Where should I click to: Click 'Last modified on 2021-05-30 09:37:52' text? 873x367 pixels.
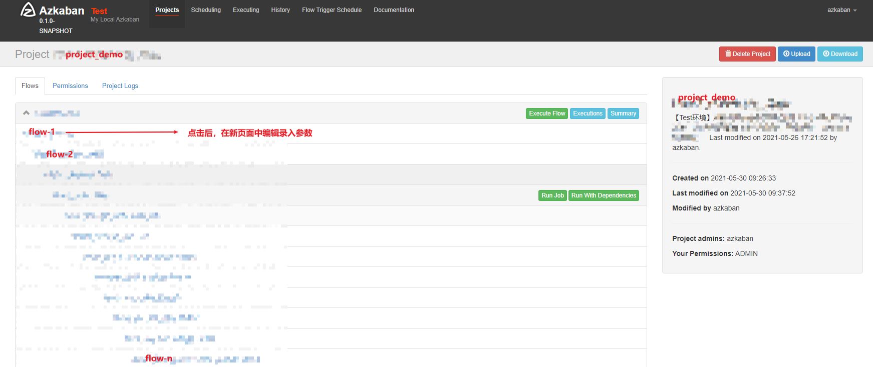point(734,193)
